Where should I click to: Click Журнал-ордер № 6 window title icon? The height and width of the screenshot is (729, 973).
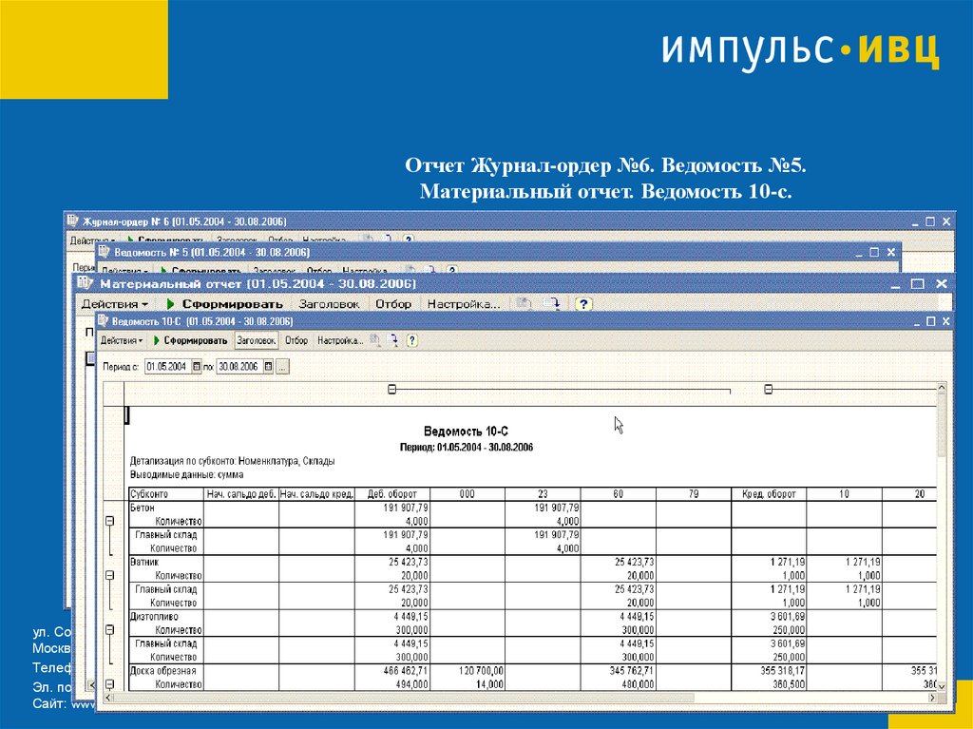click(72, 221)
